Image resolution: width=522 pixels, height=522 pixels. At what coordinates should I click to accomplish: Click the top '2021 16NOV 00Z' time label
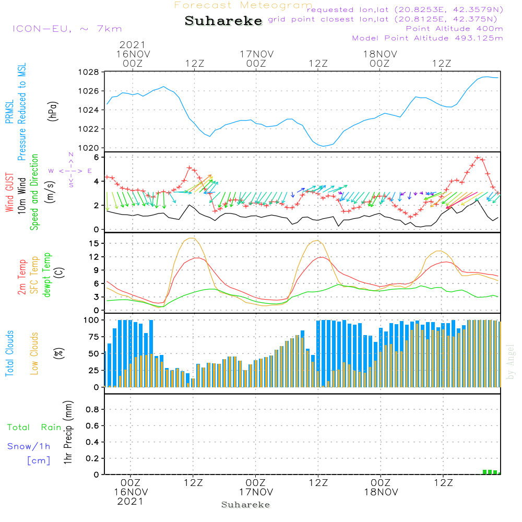[133, 54]
